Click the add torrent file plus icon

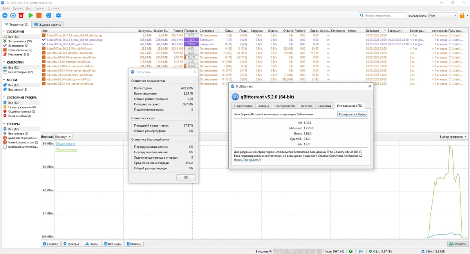coord(5,15)
